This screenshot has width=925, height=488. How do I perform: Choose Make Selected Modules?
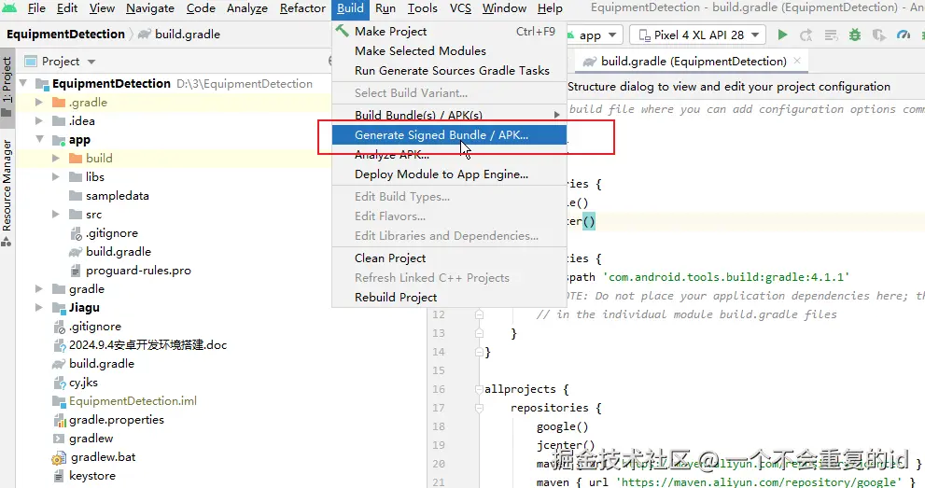click(449, 50)
